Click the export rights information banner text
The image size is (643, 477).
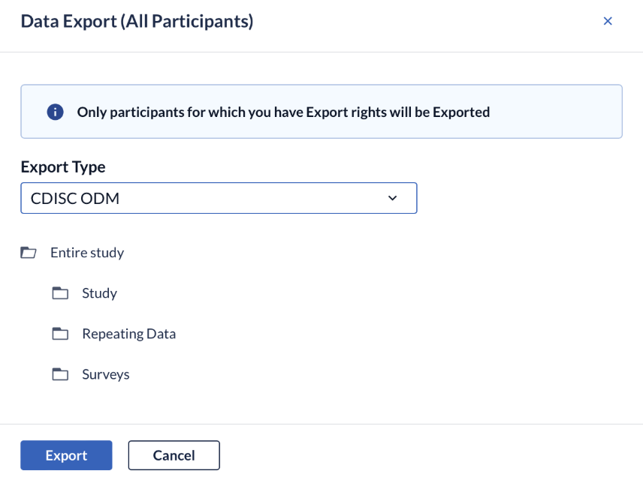(283, 112)
